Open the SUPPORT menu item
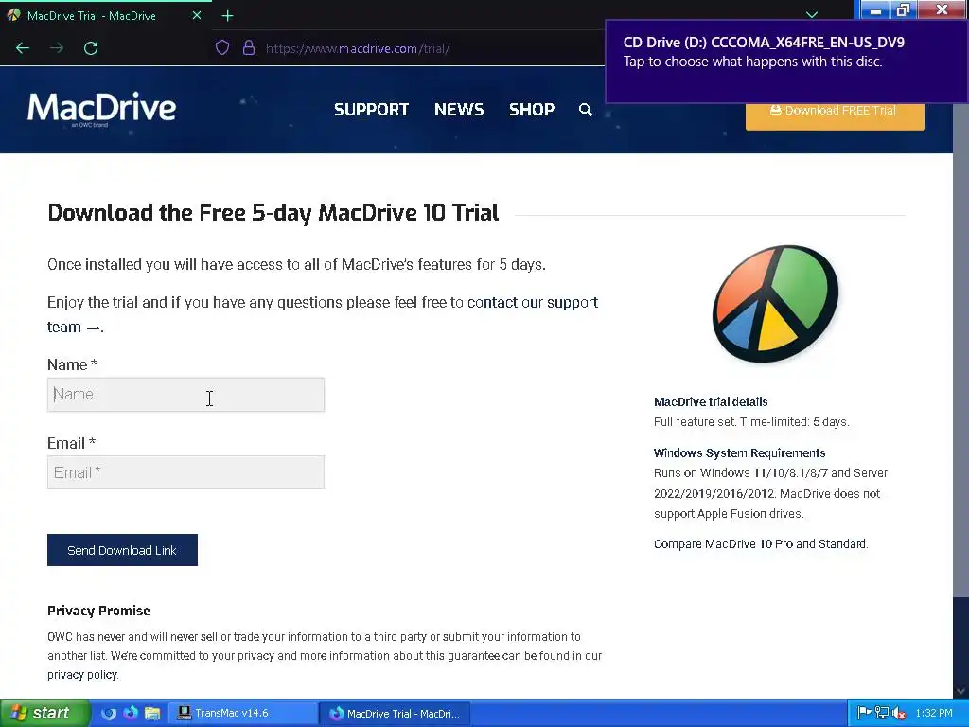 371,110
